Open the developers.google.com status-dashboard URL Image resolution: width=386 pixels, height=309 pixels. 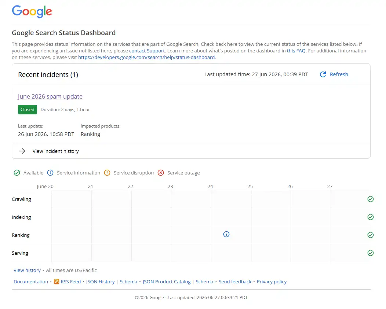[147, 57]
